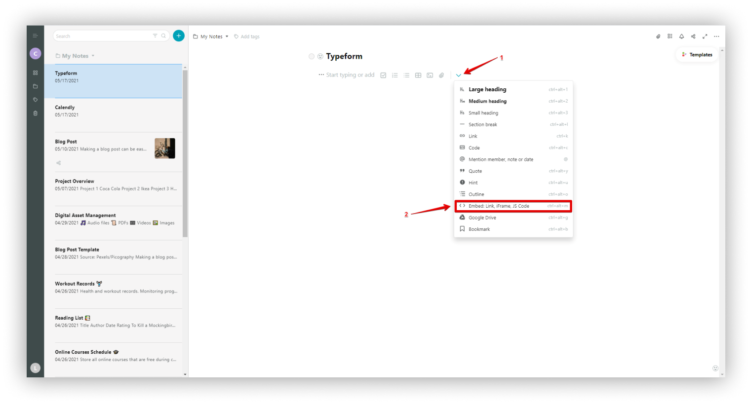751x404 pixels.
Task: Insert a checkbox to-do item from the toolbar
Action: [383, 75]
